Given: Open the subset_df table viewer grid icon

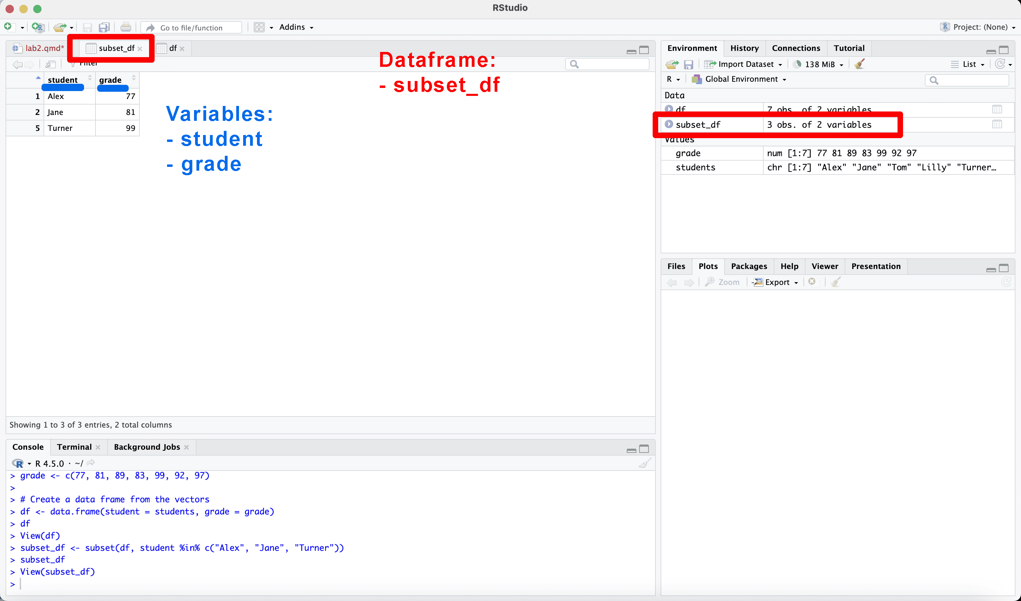Looking at the screenshot, I should click(997, 124).
